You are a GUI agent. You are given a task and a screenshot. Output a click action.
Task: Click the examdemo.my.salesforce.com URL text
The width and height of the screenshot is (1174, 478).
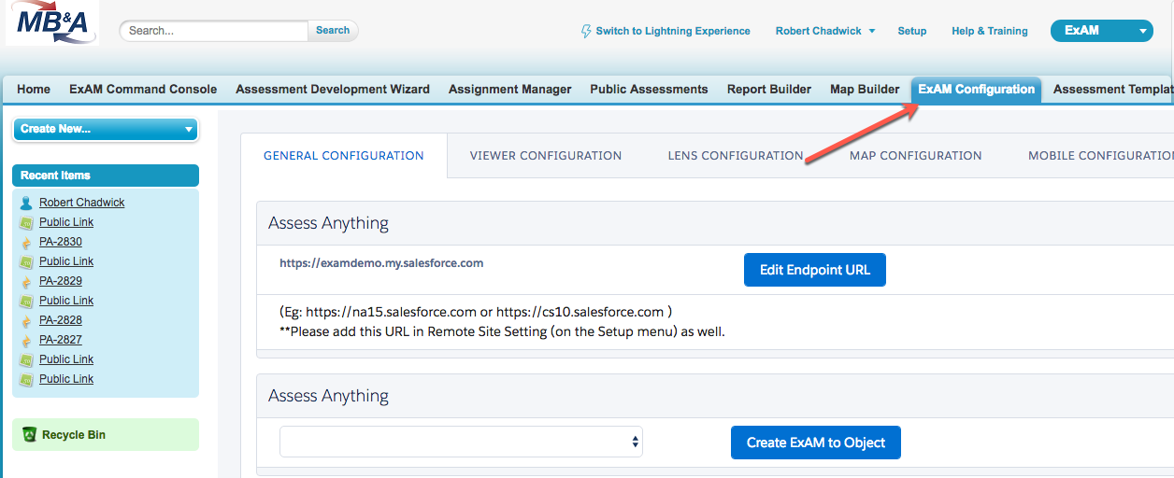[381, 263]
